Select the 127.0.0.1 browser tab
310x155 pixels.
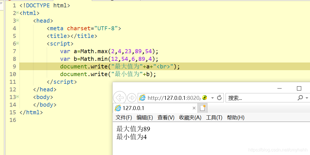click(155, 108)
